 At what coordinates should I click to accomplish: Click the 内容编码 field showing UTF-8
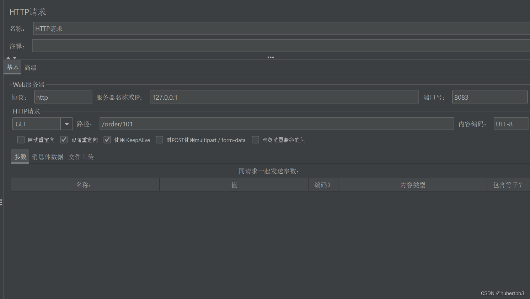click(511, 124)
